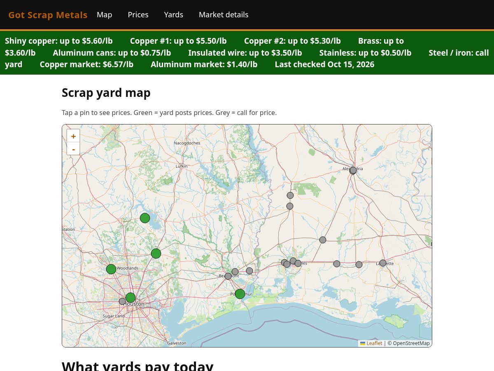This screenshot has height=371, width=494.
Task: Click the Got Scrap Metals site logo
Action: 48,15
